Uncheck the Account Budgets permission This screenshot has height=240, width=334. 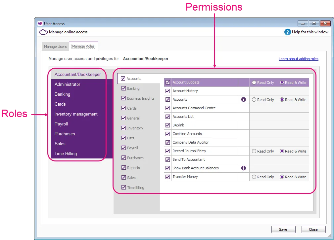(x=167, y=83)
